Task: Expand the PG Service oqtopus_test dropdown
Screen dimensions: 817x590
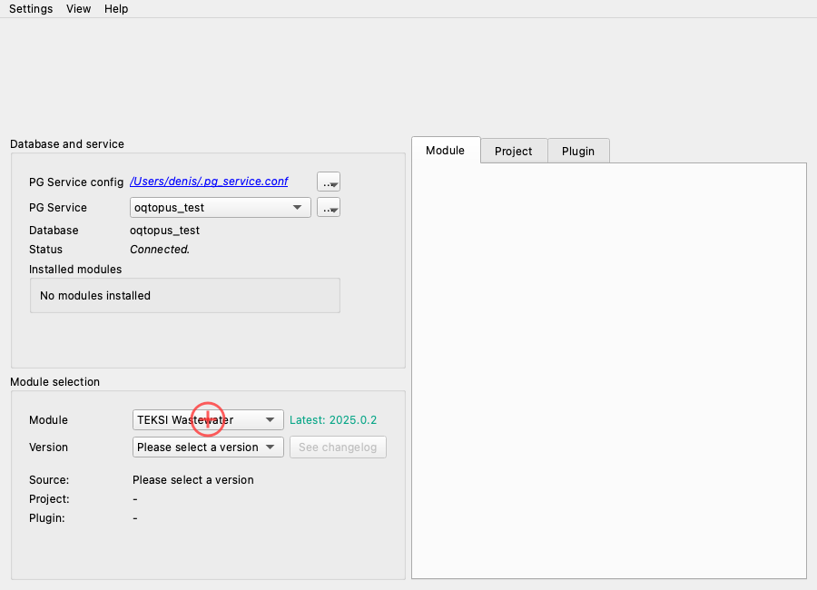Action: coord(221,208)
